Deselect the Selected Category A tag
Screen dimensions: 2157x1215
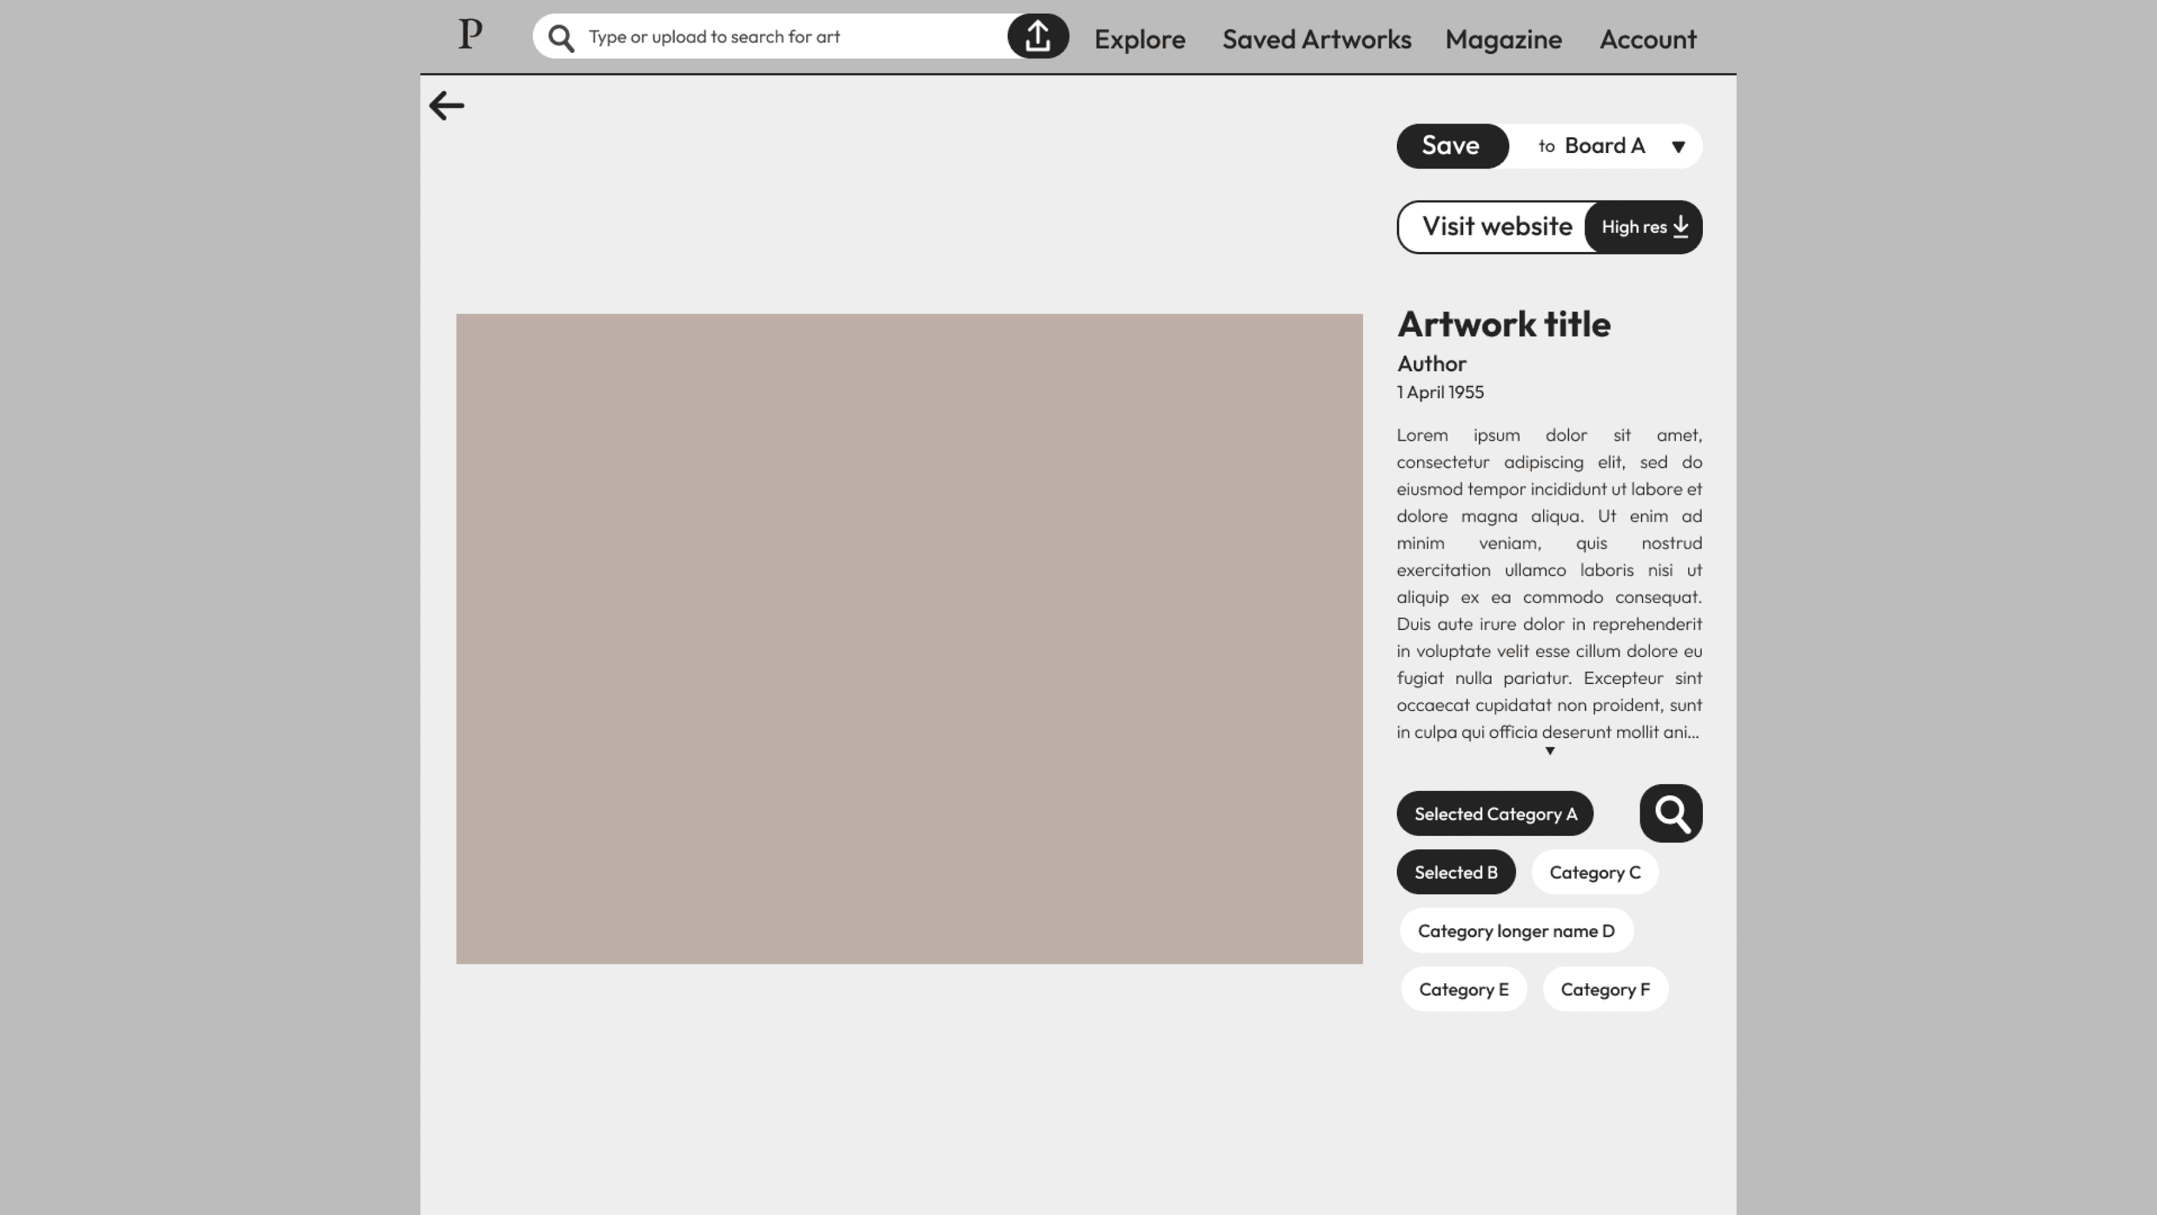1495,814
